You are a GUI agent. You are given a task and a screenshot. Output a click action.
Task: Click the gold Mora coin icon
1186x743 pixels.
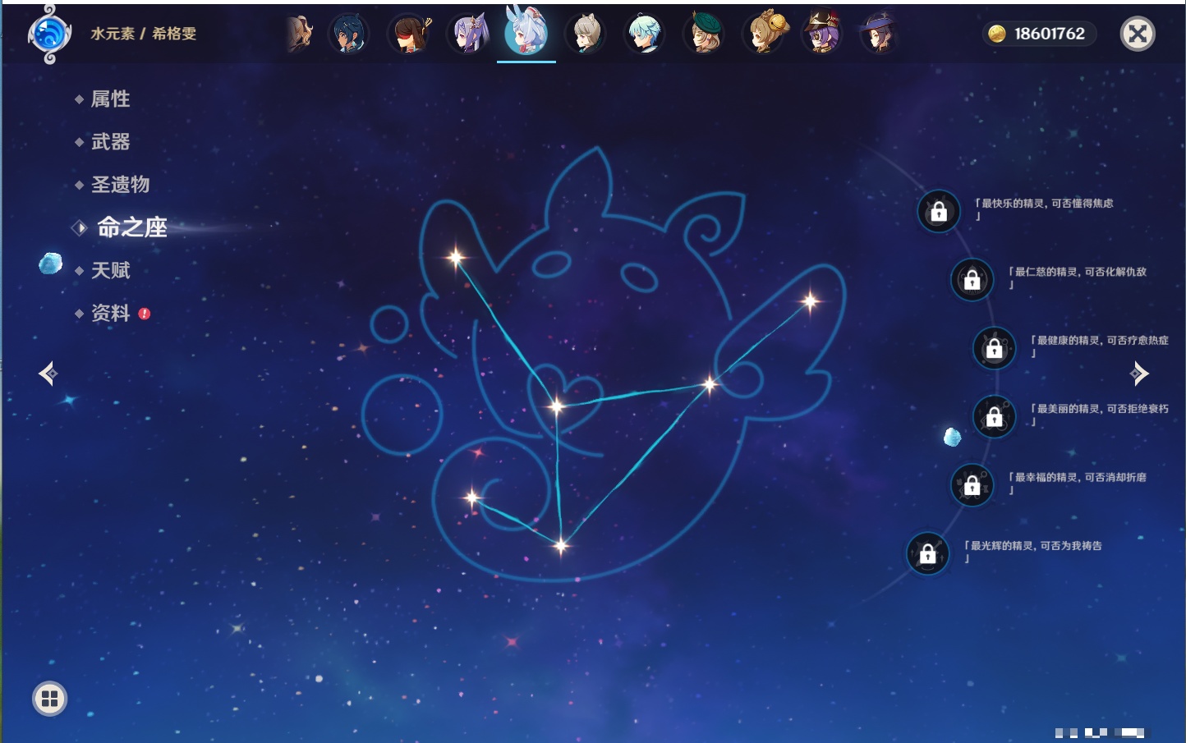coord(997,34)
